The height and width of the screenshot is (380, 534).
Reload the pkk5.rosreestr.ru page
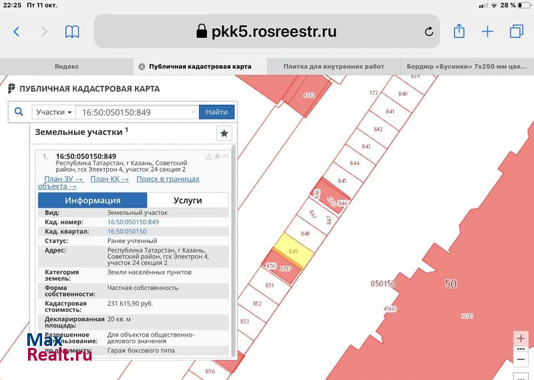coord(429,31)
